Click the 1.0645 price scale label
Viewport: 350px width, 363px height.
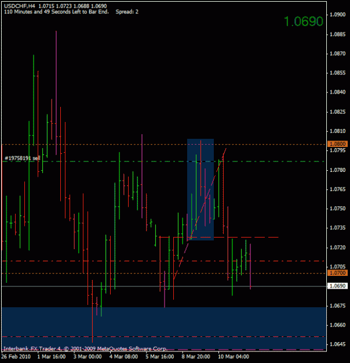coord(337,344)
